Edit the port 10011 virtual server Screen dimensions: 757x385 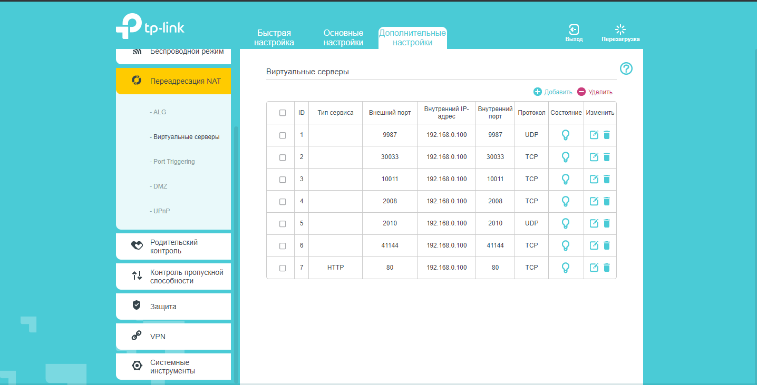(x=594, y=179)
